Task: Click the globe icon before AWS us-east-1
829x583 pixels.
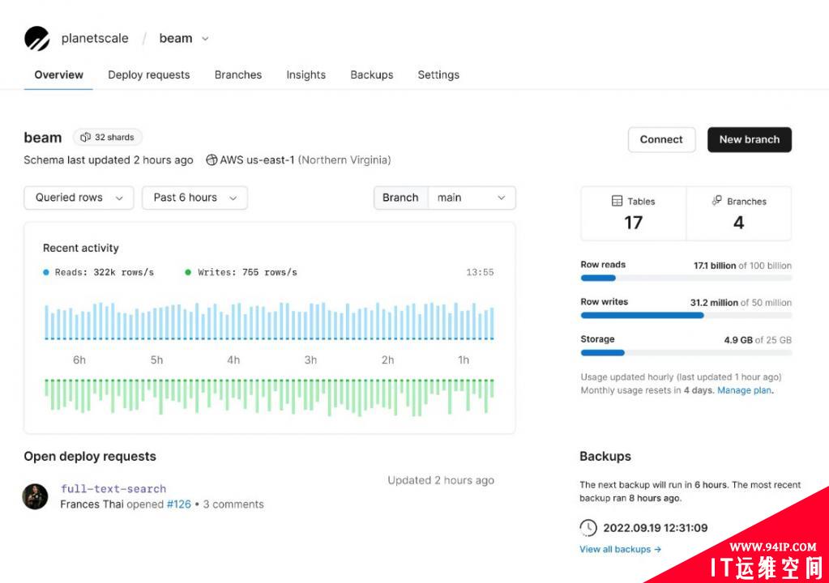Action: (212, 160)
